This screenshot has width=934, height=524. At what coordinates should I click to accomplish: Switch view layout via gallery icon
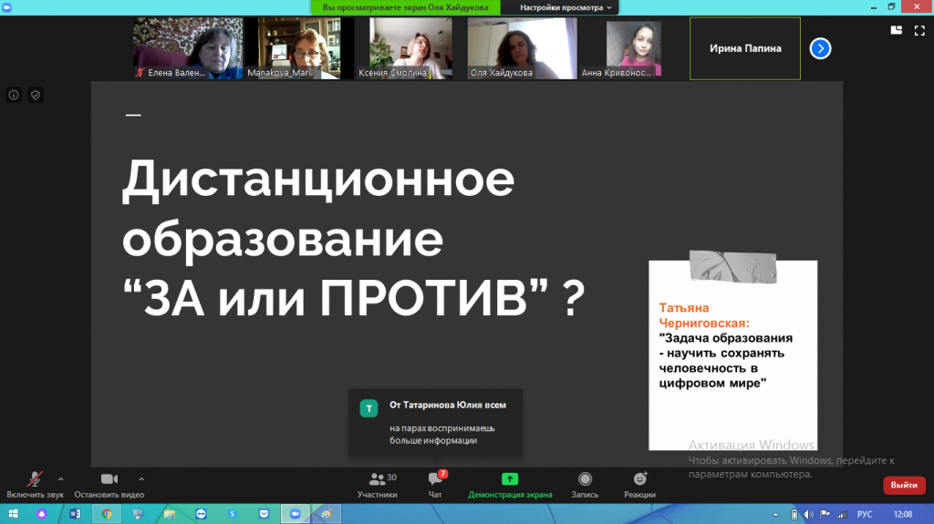(x=895, y=29)
